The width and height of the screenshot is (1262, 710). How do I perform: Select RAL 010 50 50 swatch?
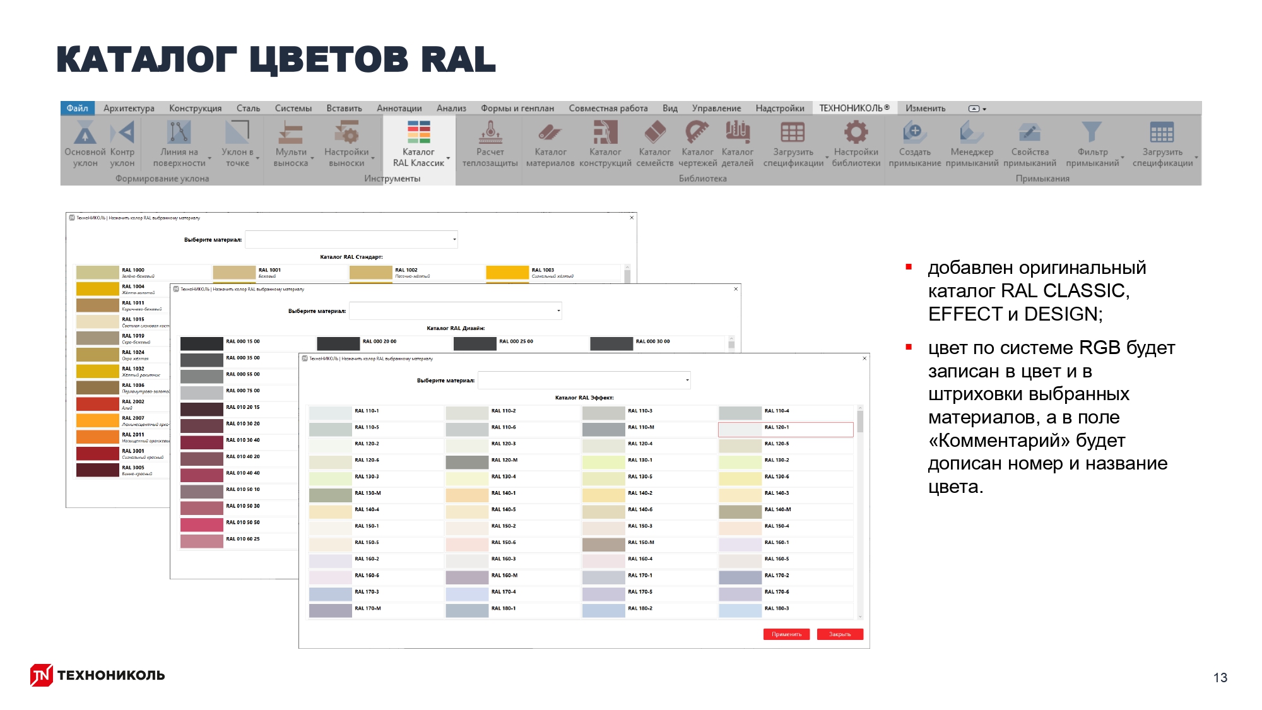(x=202, y=525)
